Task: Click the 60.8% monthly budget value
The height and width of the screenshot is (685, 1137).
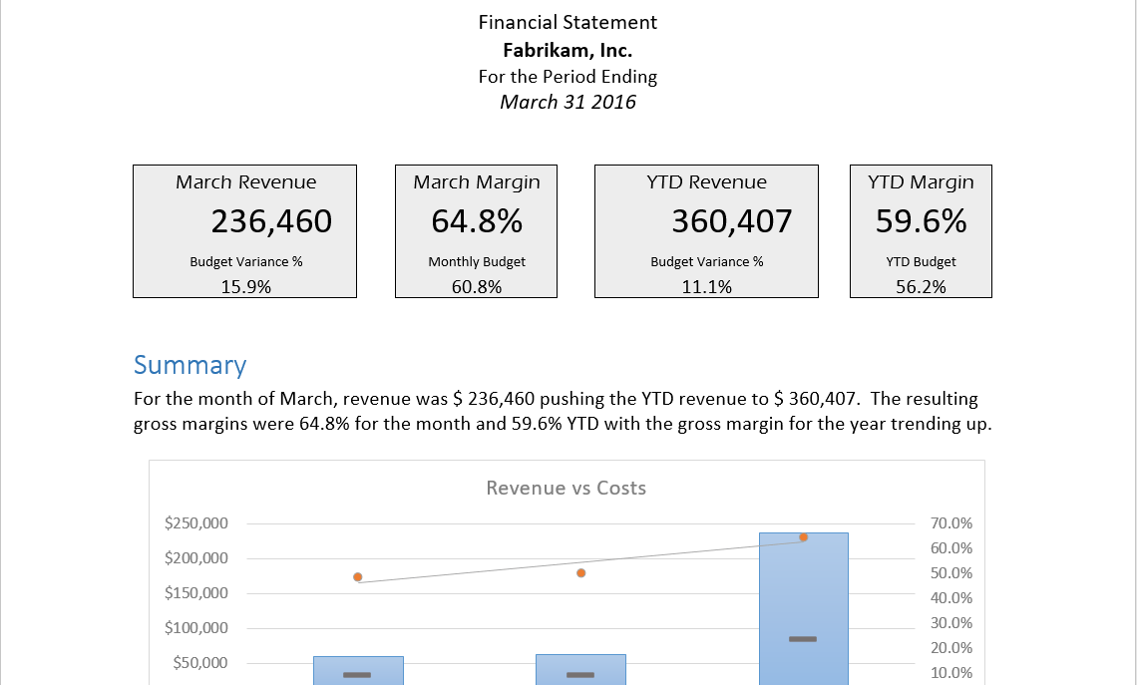Action: pyautogui.click(x=477, y=287)
